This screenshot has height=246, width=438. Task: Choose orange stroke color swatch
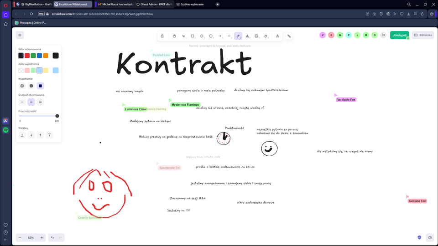click(x=46, y=56)
